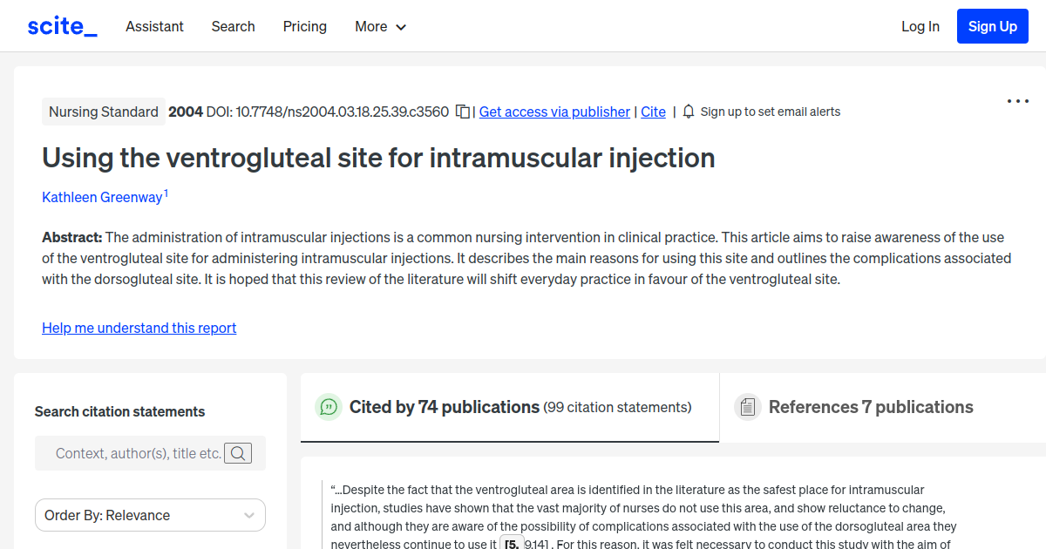Click the scite_ logo
The height and width of the screenshot is (549, 1046).
click(x=61, y=25)
